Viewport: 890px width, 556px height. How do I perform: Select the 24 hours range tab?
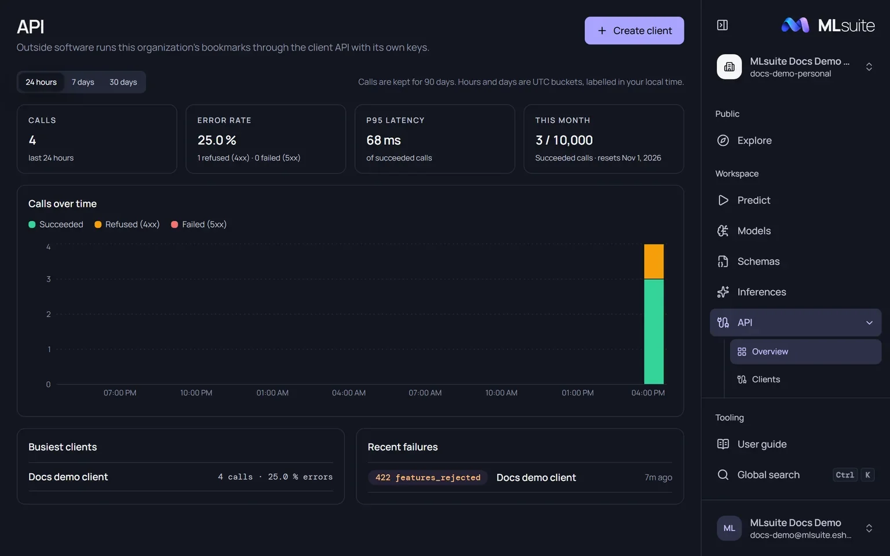(x=41, y=82)
